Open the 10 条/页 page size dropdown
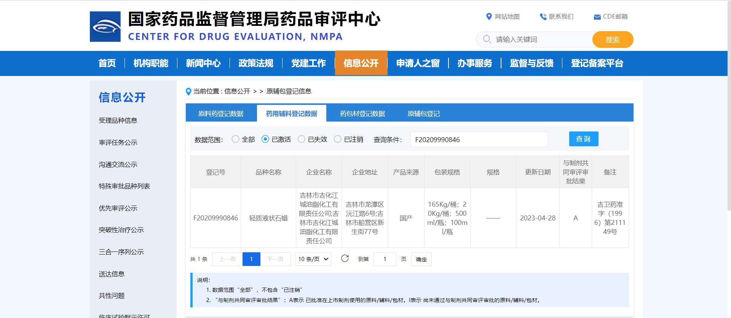 tap(313, 259)
